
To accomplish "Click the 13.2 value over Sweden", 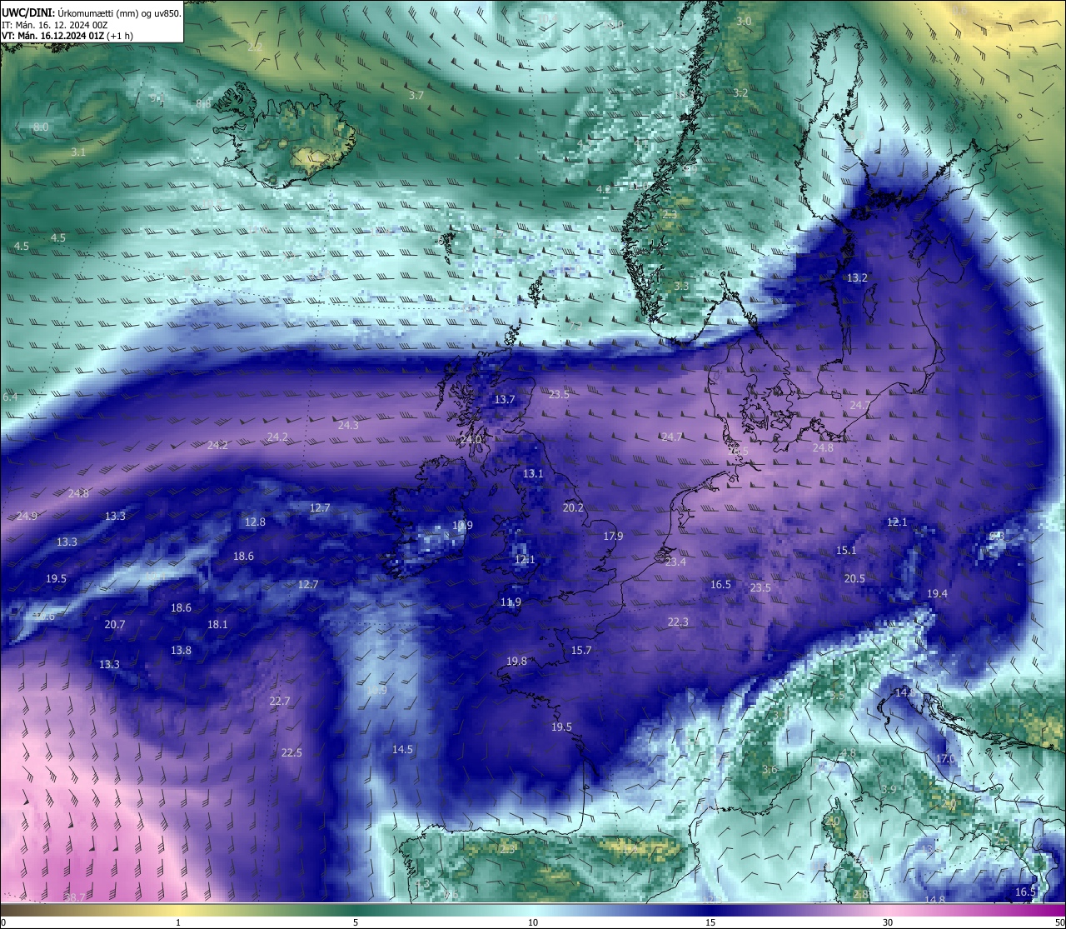I will click(x=857, y=277).
